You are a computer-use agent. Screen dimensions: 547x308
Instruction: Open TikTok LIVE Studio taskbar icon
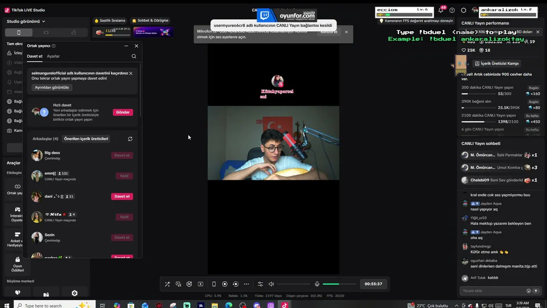click(284, 305)
